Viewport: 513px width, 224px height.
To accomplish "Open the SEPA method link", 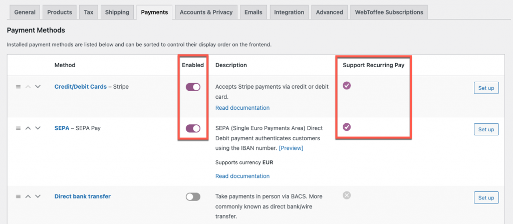I will coord(62,128).
